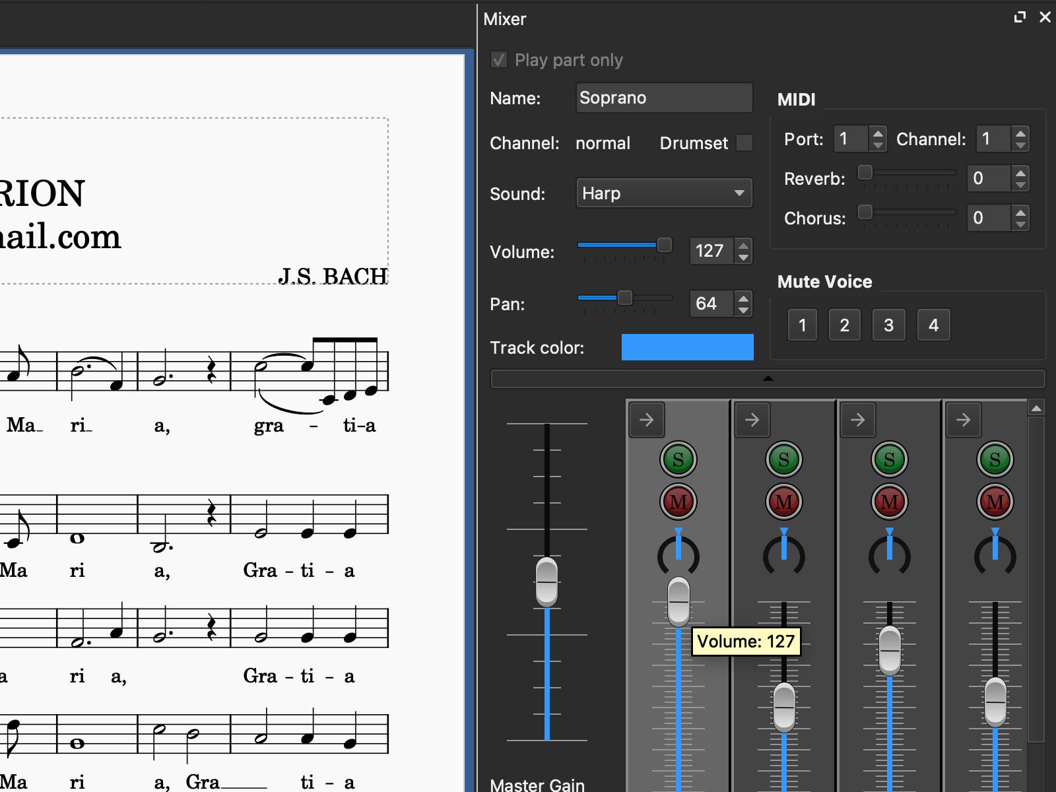
Task: Increase MIDI Port number stepper
Action: pos(878,133)
